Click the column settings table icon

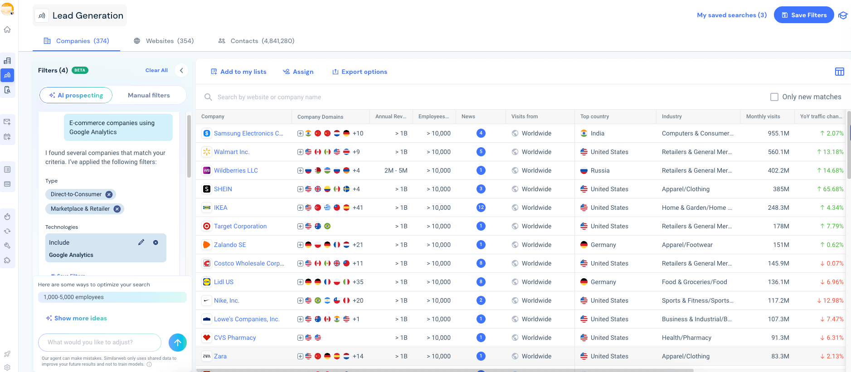(x=839, y=72)
